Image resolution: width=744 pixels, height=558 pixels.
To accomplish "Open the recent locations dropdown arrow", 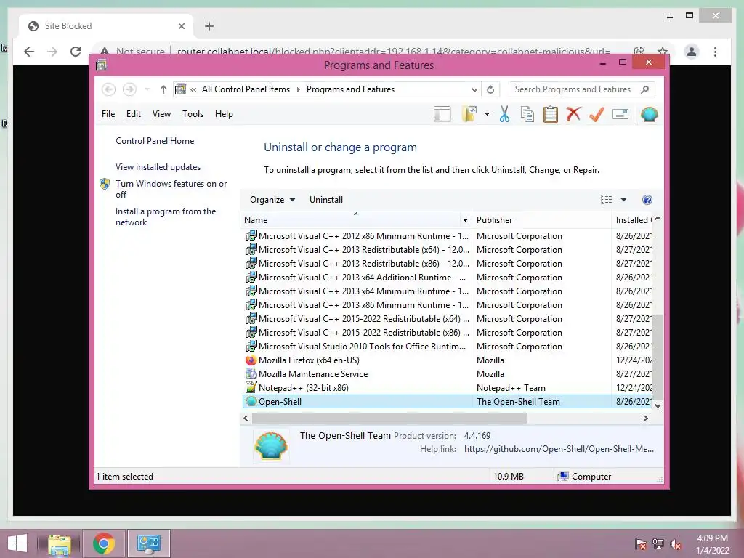I will point(147,89).
